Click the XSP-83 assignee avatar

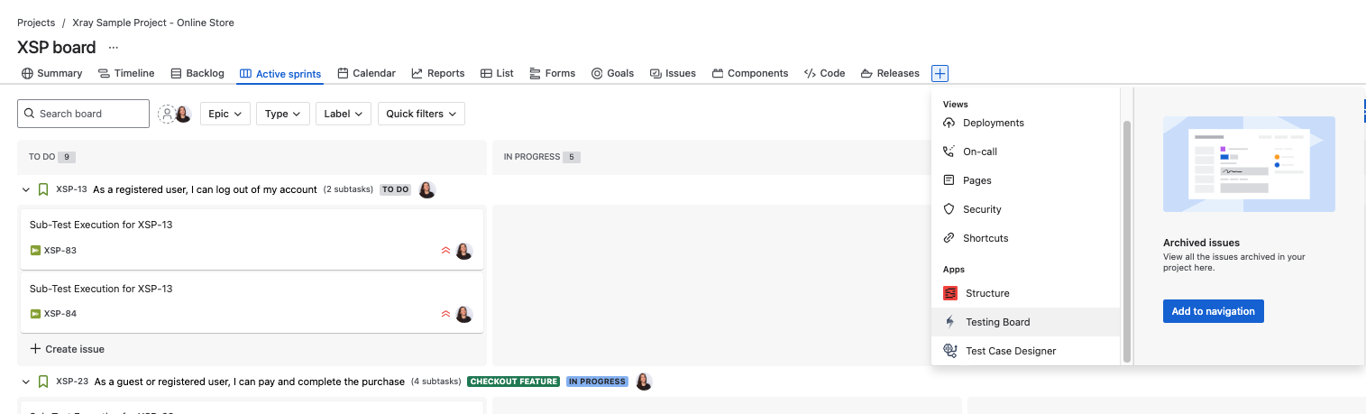click(464, 251)
